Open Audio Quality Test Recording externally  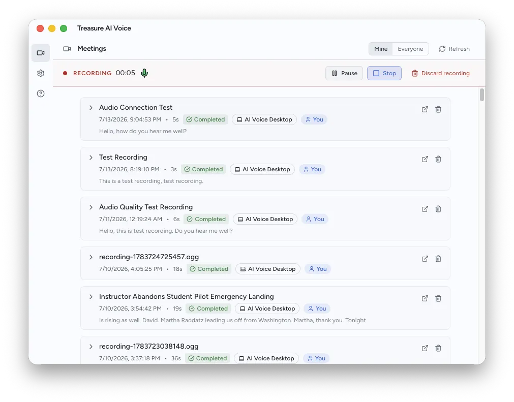(425, 209)
